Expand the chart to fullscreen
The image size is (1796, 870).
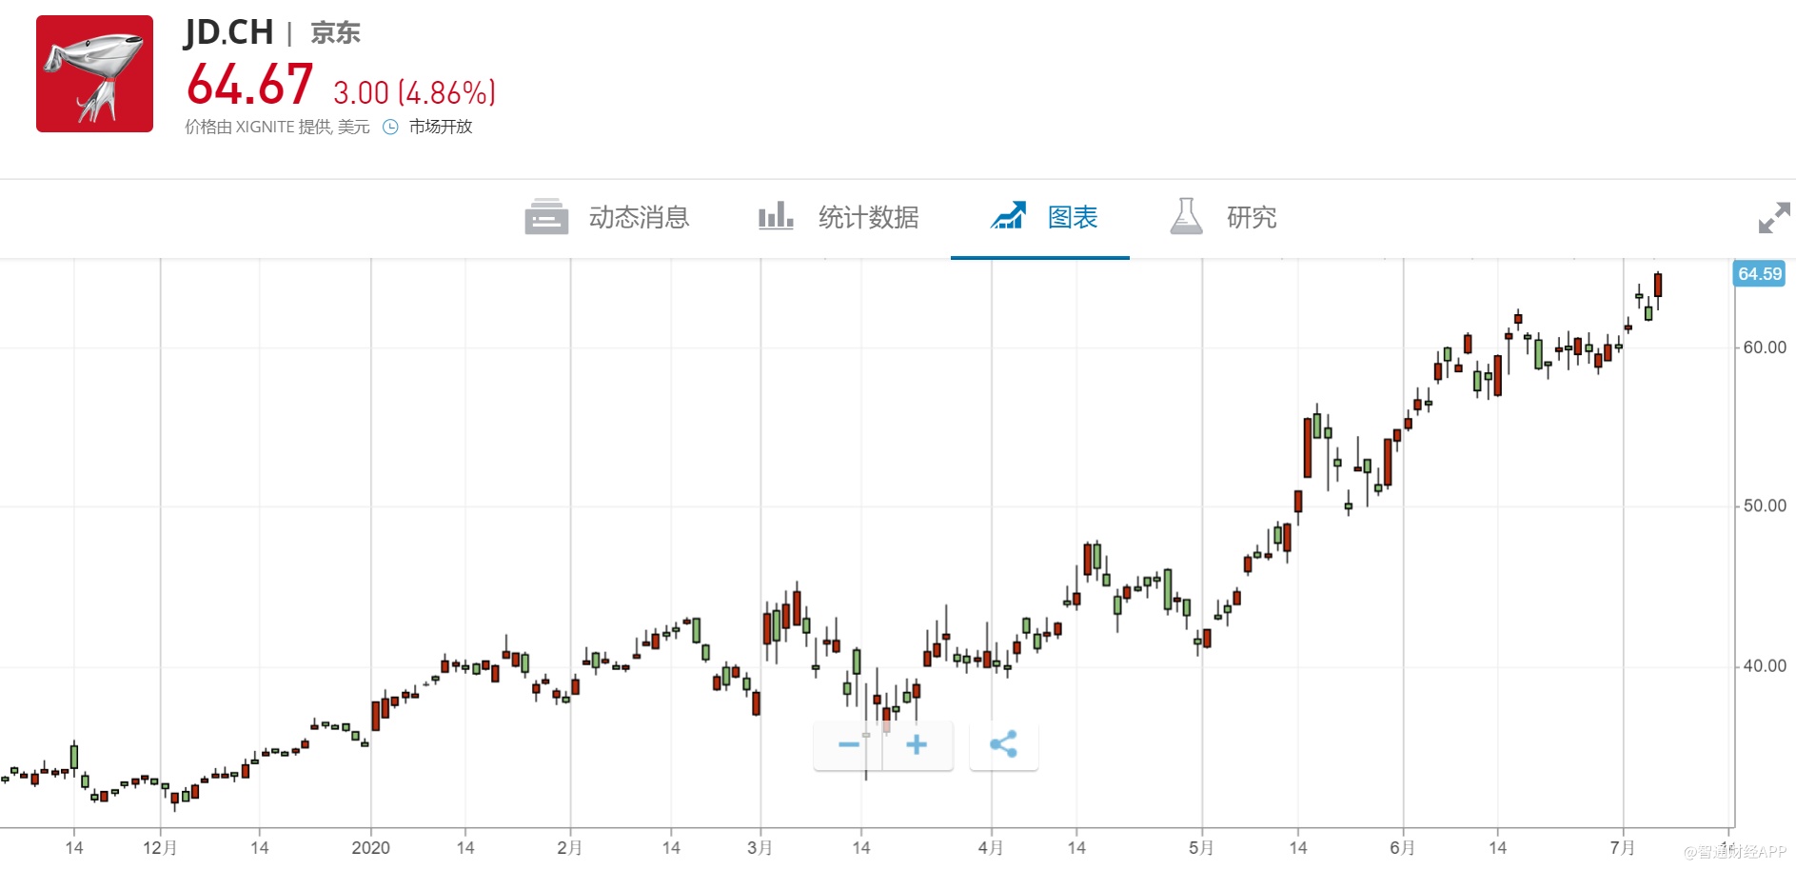click(x=1773, y=218)
